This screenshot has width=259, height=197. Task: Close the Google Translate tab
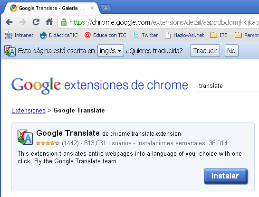(92, 8)
